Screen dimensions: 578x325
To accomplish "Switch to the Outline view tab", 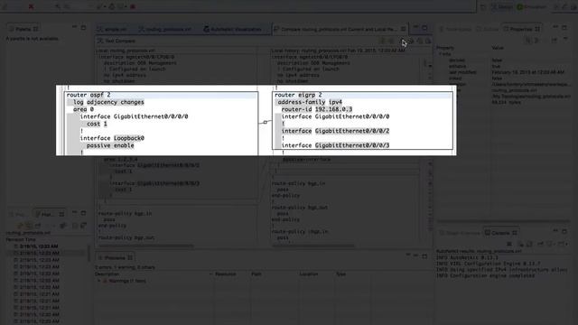I will click(488, 29).
